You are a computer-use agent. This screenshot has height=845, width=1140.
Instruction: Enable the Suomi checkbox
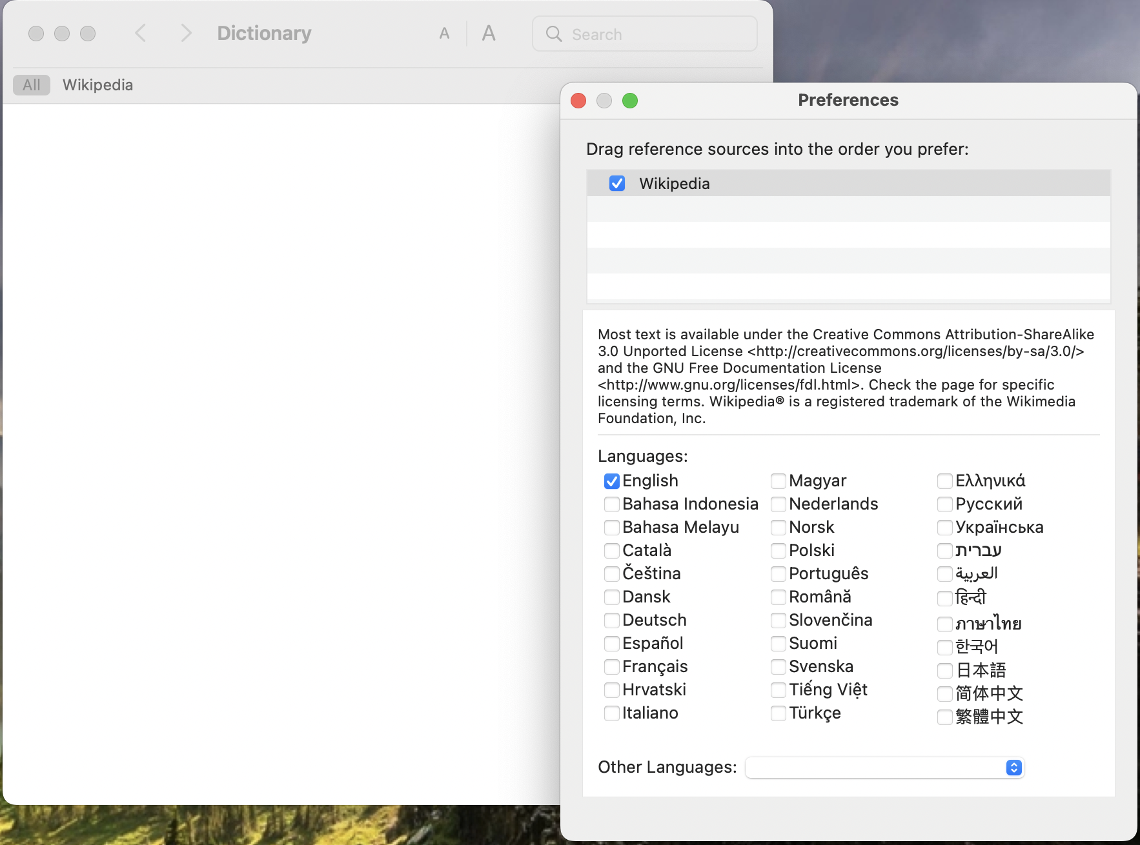(x=779, y=644)
